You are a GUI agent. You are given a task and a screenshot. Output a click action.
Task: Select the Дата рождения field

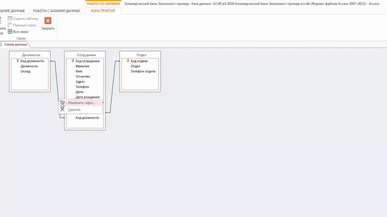pyautogui.click(x=88, y=97)
